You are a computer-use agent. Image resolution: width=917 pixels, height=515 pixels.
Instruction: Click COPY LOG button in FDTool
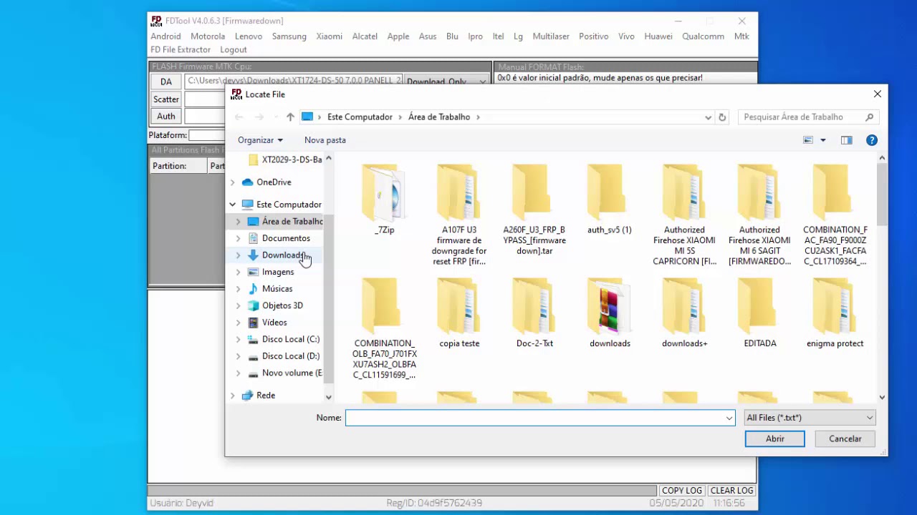coord(681,491)
